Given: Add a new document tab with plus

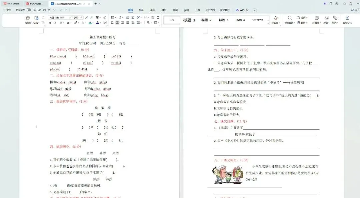Looking at the screenshot, I should [x=96, y=4].
